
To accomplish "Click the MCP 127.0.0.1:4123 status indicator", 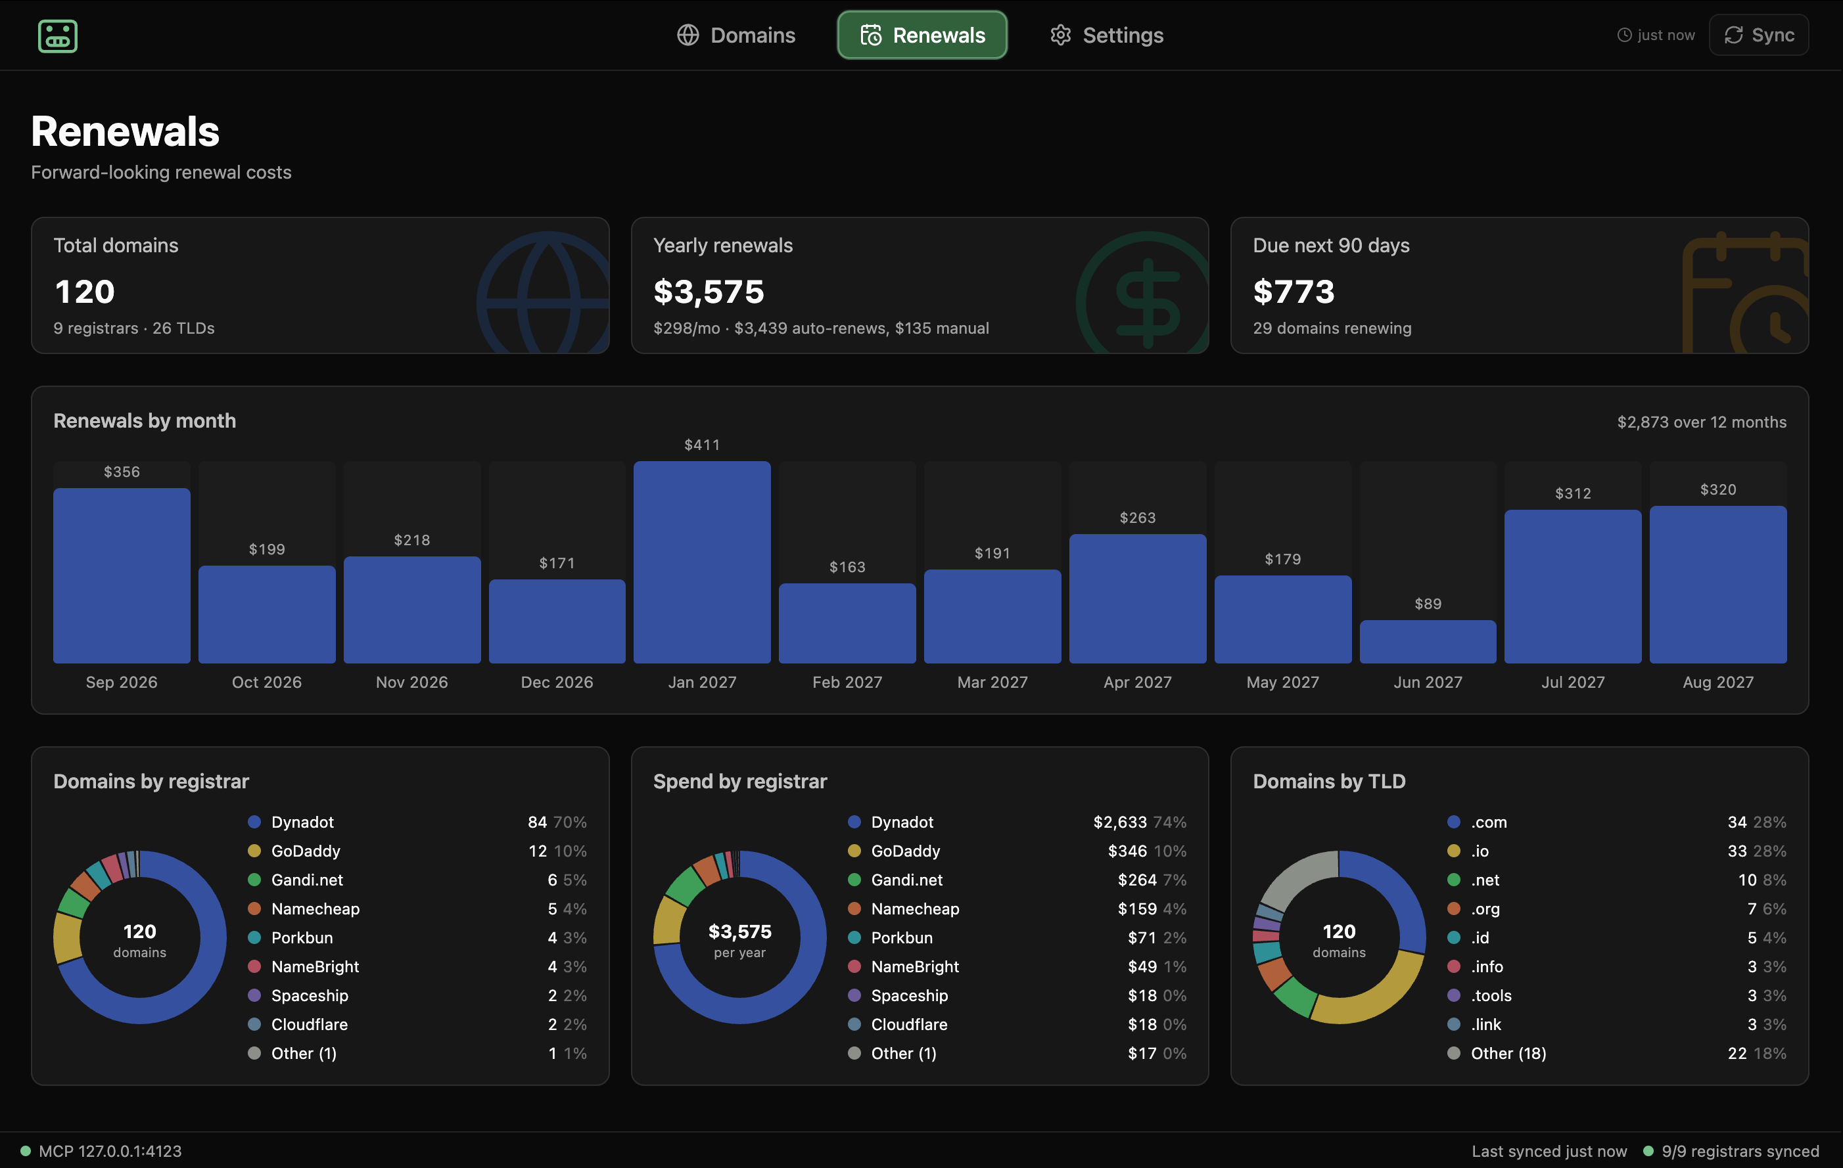I will point(101,1151).
